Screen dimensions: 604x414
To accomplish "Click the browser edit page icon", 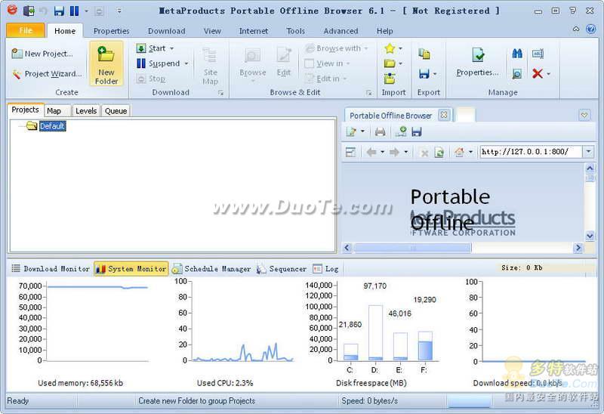I will (x=351, y=132).
